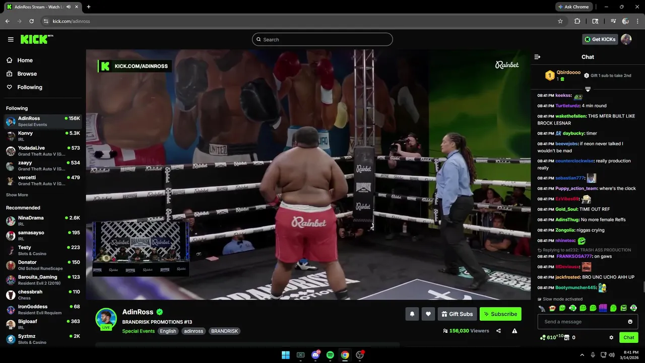Click the Get KICKs button

pos(600,39)
